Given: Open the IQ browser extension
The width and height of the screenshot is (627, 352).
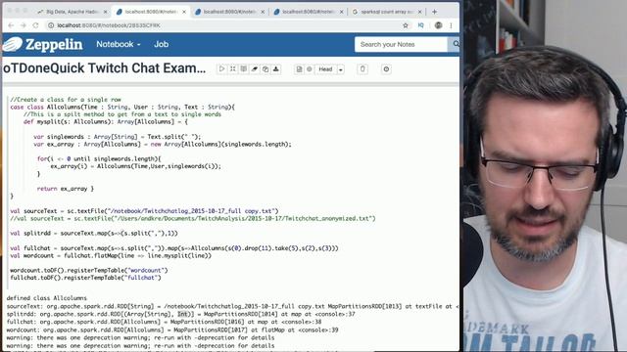Looking at the screenshot, I should point(420,25).
